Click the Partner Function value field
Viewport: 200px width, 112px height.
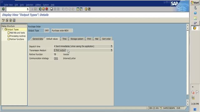pyautogui.click(x=55, y=54)
